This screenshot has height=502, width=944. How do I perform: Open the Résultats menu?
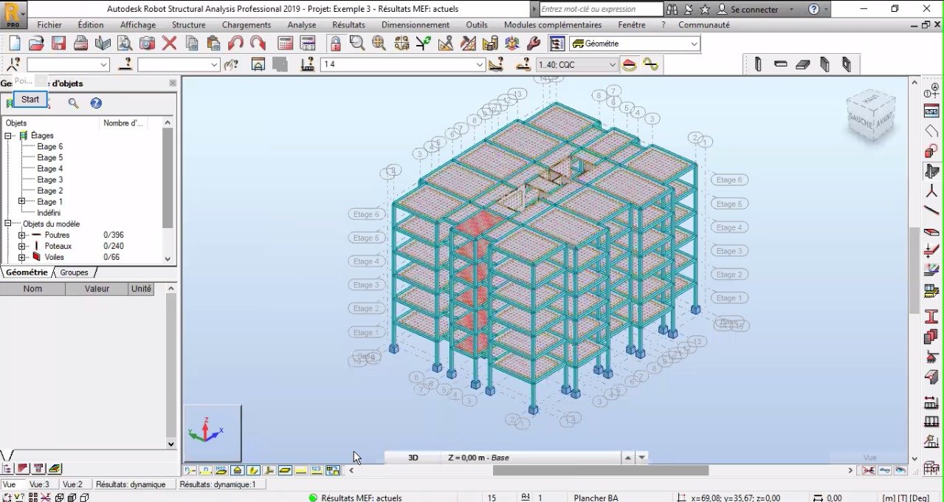[348, 25]
